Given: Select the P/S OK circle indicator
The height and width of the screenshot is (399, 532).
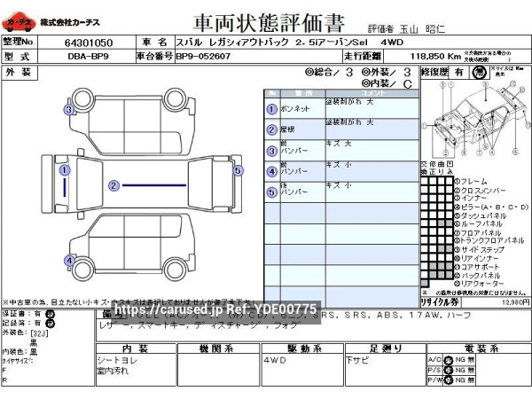Looking at the screenshot, I should (449, 369).
